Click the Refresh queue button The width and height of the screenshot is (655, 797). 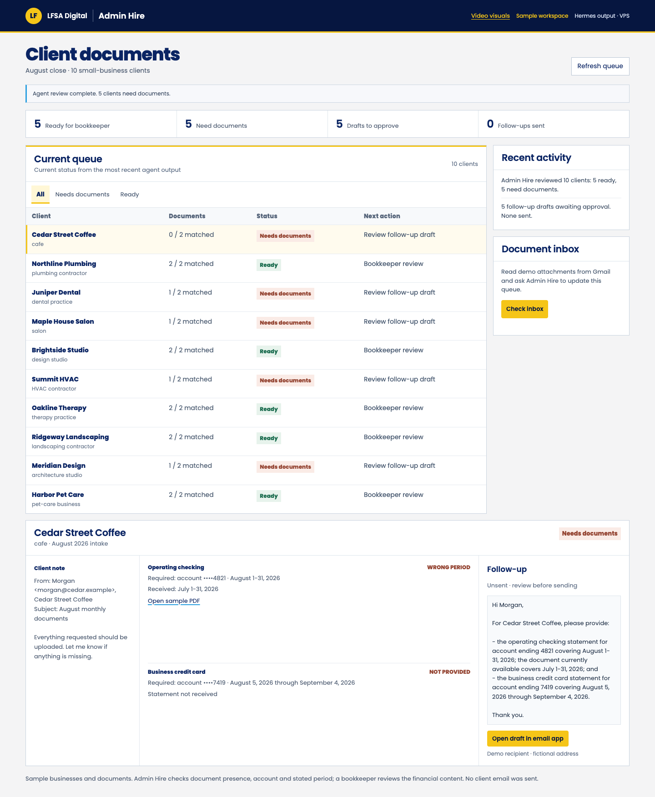(600, 66)
